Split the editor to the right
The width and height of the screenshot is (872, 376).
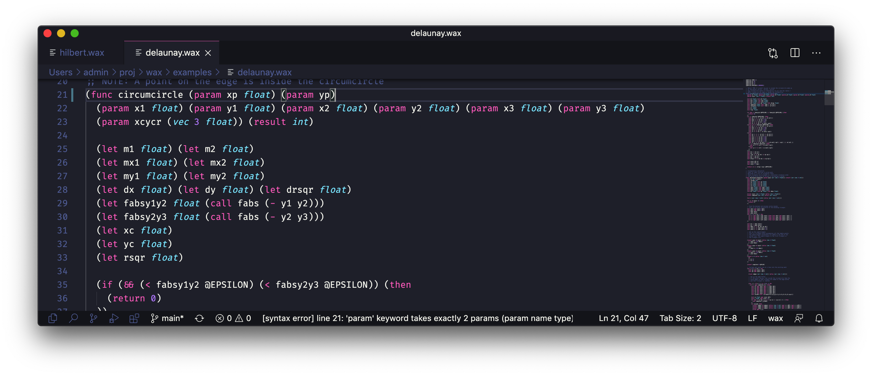[795, 53]
